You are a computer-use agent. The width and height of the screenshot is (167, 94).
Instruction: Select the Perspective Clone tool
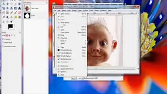tap(19, 17)
